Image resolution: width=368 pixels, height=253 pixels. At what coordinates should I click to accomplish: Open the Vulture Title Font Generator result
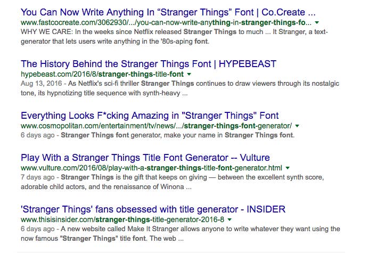coord(145,158)
